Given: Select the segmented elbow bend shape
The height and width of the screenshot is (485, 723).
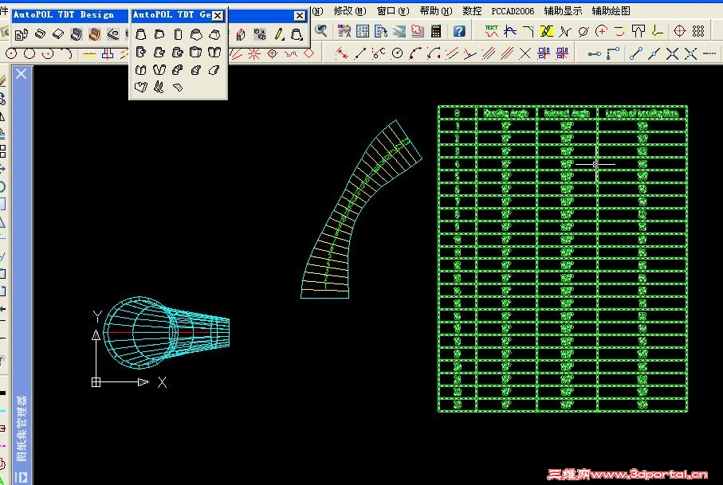Looking at the screenshot, I should pyautogui.click(x=178, y=70).
